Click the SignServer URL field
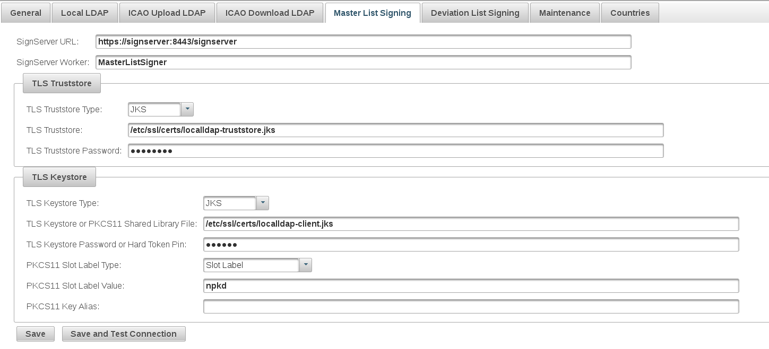 pyautogui.click(x=364, y=42)
